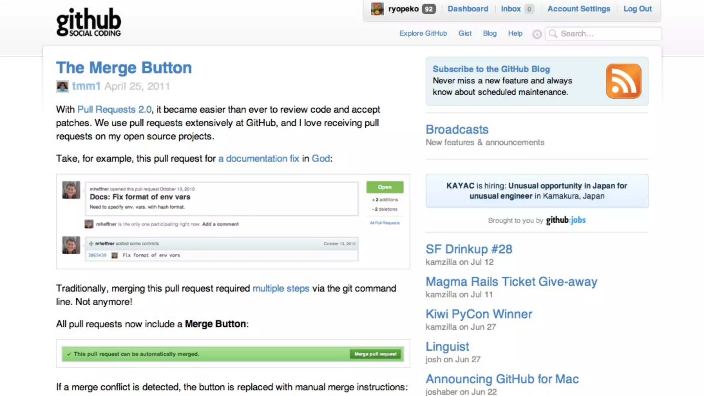Open Explore GitHub navigation link
Screen dimensions: 704x396
click(423, 33)
